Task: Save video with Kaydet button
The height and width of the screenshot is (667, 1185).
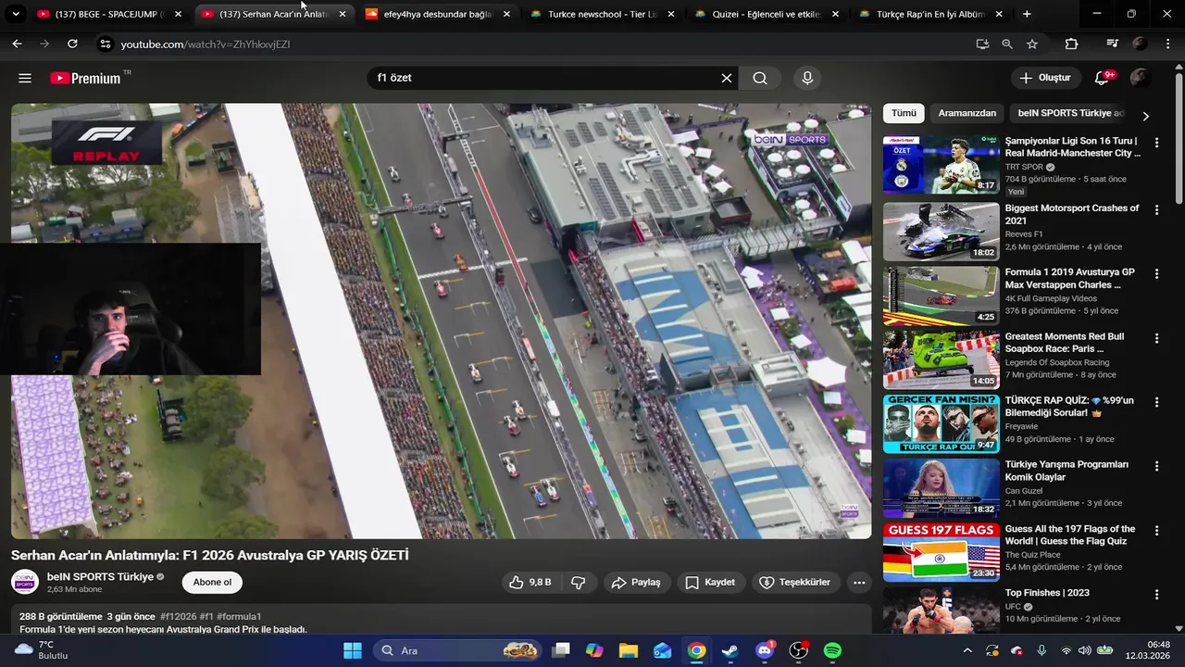Action: [x=711, y=583]
